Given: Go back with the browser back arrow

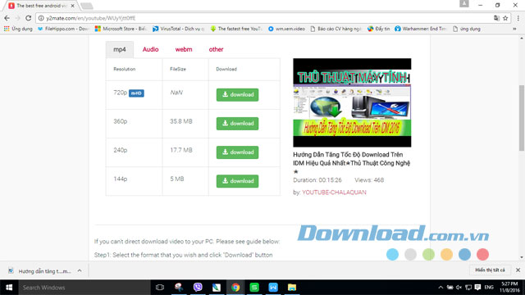Looking at the screenshot, I should (7, 18).
